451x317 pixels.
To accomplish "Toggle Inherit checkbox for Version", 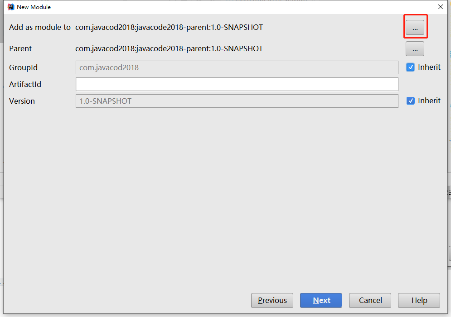I will pyautogui.click(x=411, y=101).
